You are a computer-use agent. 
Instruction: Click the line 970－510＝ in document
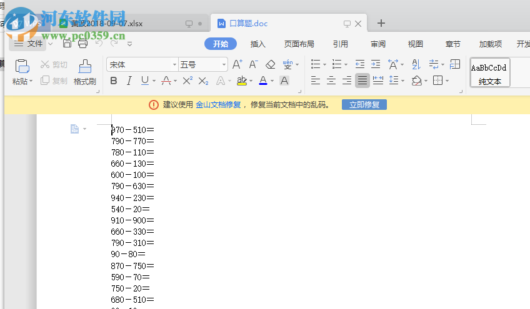pos(132,130)
